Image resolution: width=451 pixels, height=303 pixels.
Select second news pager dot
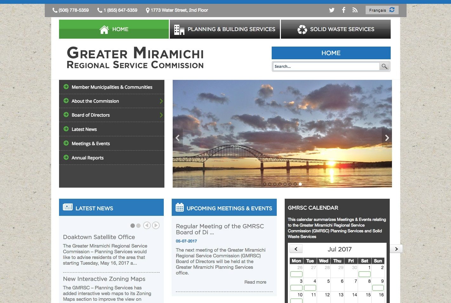(x=138, y=226)
